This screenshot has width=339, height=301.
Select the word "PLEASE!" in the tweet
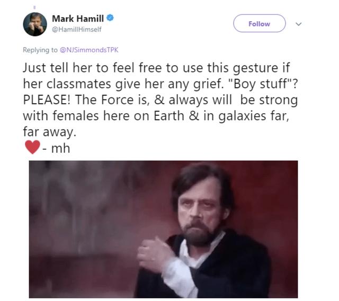[47, 100]
